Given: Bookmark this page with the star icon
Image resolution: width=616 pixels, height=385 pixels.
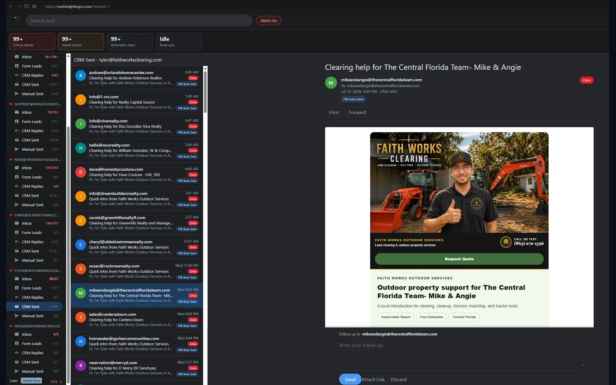Looking at the screenshot, I should [34, 6].
